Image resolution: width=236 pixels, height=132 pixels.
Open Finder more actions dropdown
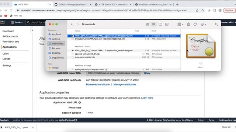click(x=203, y=24)
